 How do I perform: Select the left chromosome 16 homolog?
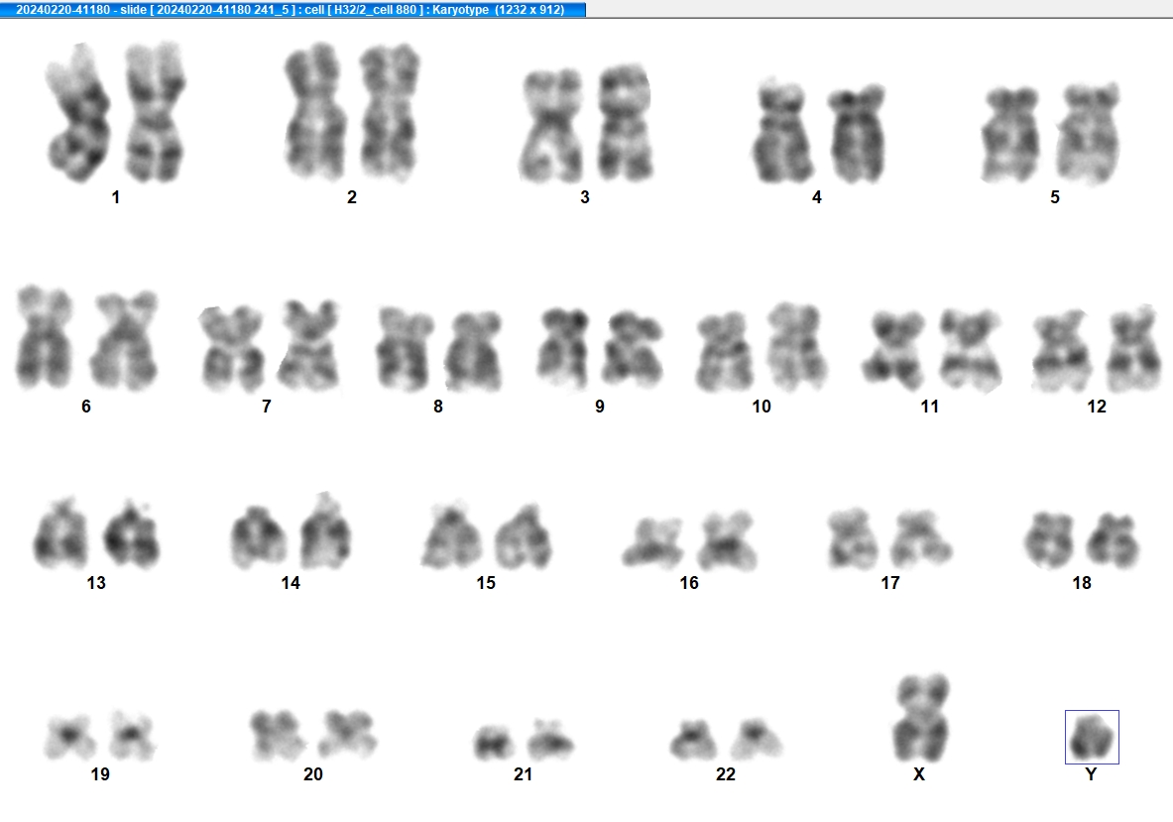click(652, 543)
